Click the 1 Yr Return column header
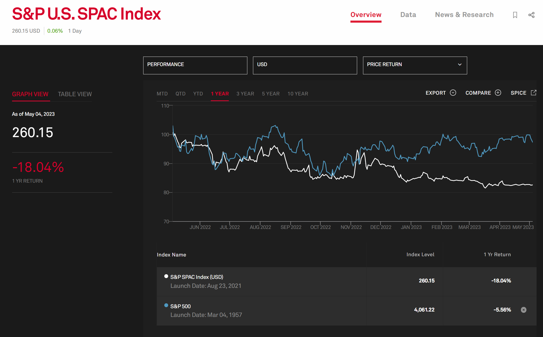The width and height of the screenshot is (543, 337). click(497, 254)
